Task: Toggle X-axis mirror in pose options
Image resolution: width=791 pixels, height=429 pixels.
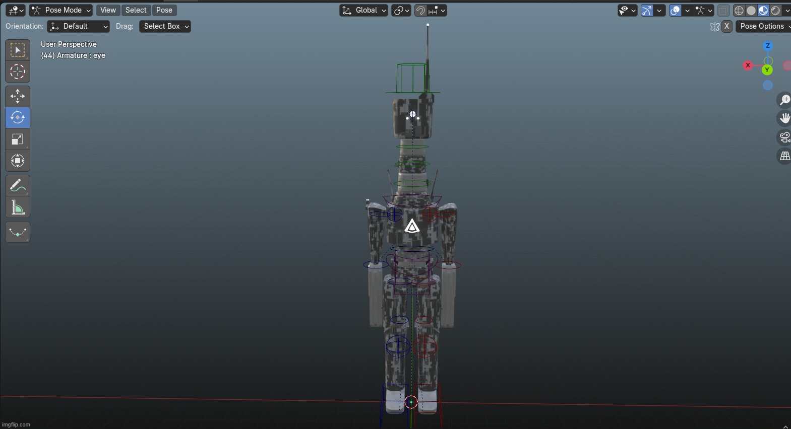Action: click(726, 27)
